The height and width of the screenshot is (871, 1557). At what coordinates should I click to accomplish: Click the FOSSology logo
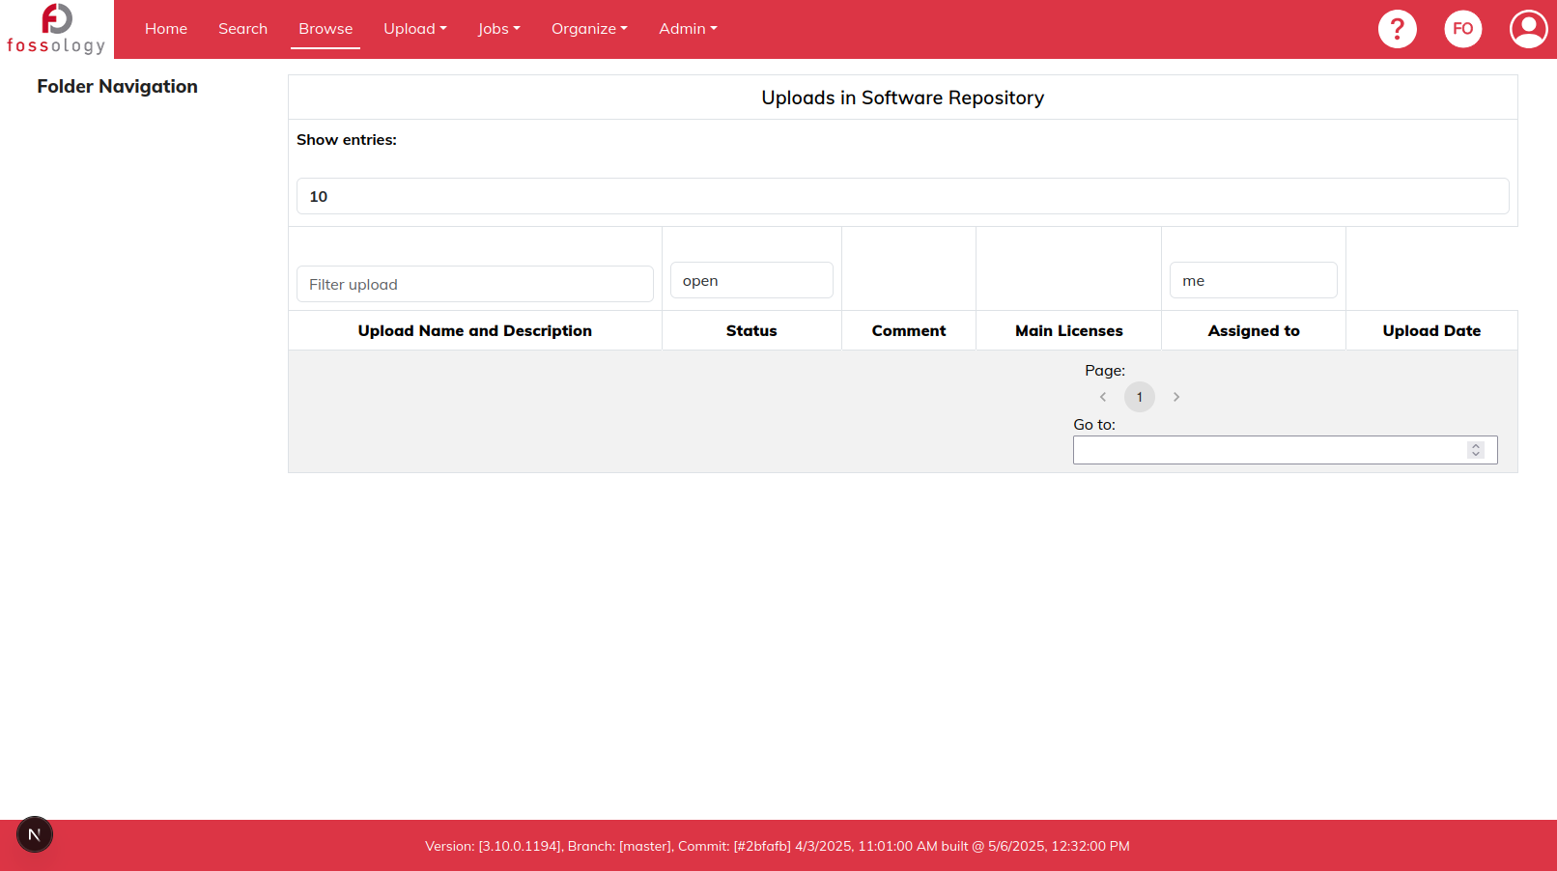click(56, 29)
